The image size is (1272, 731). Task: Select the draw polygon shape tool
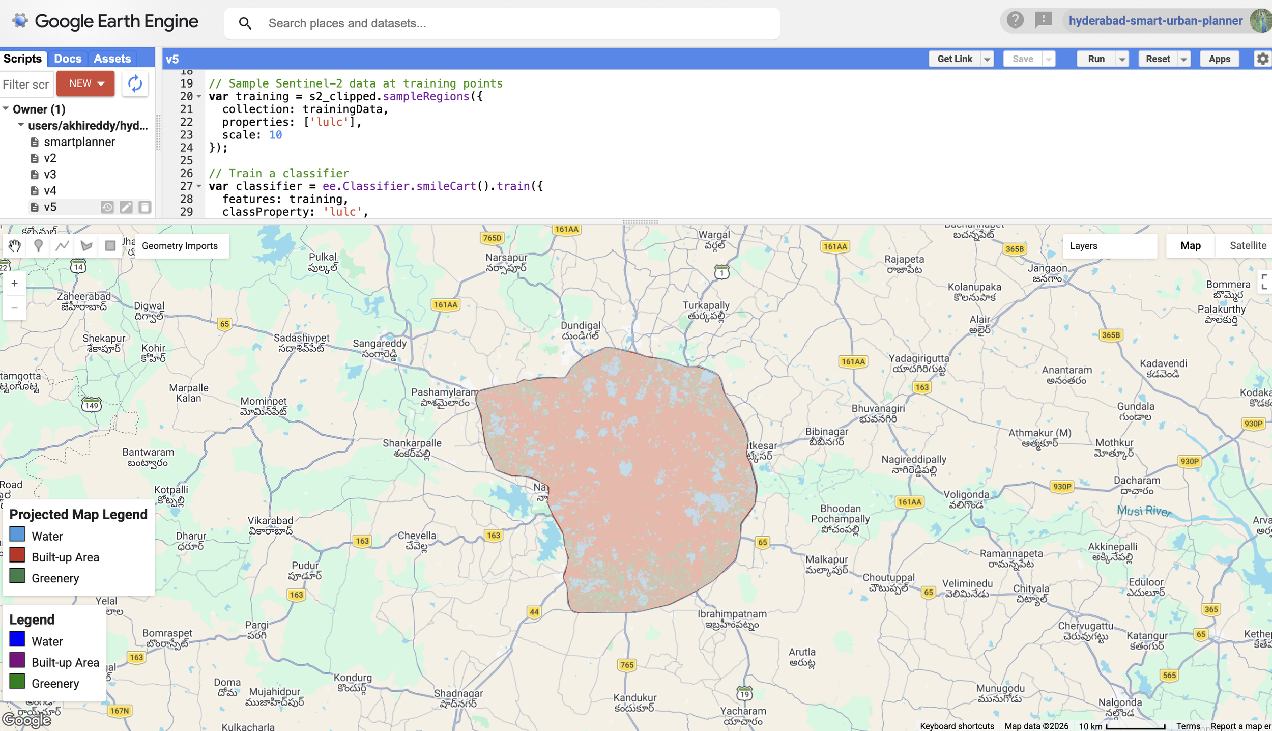tap(86, 246)
